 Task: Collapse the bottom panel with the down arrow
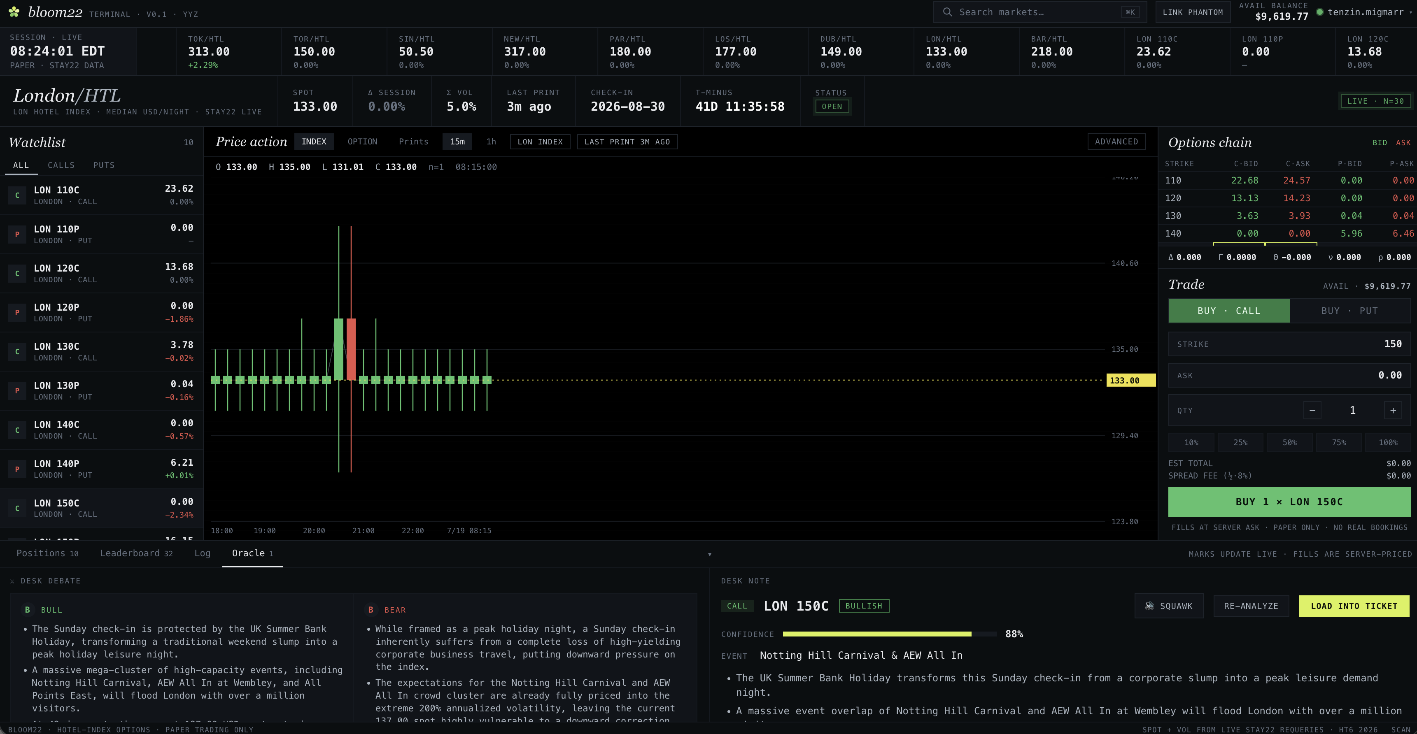click(x=710, y=554)
